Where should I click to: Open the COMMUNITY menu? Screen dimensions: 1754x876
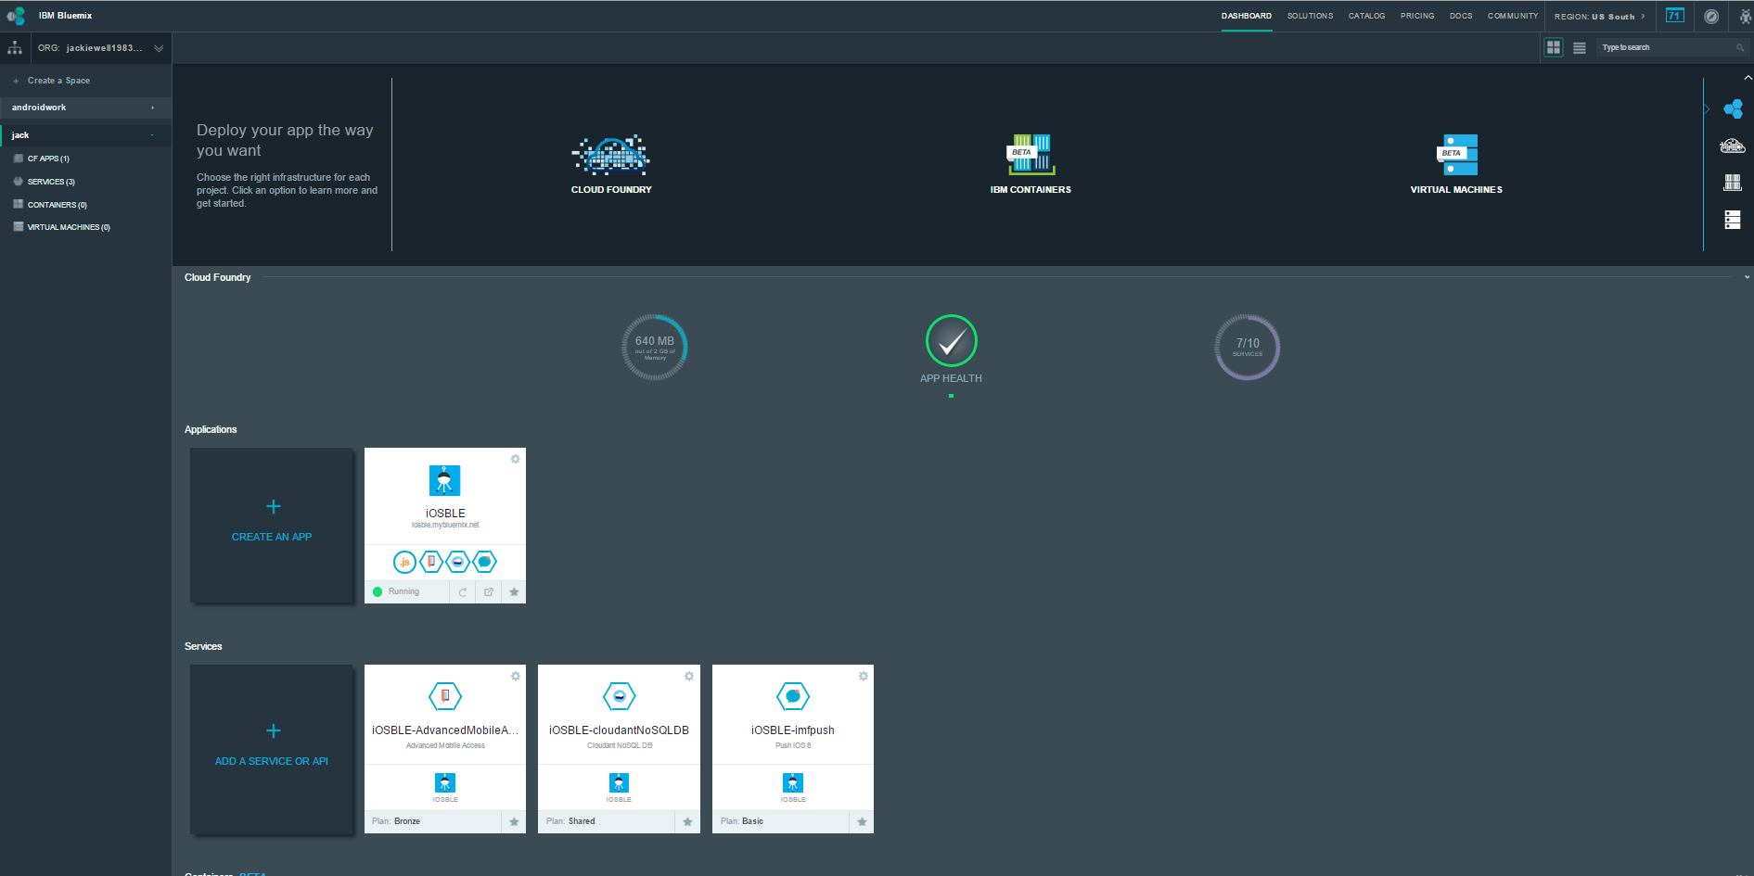[x=1513, y=16]
